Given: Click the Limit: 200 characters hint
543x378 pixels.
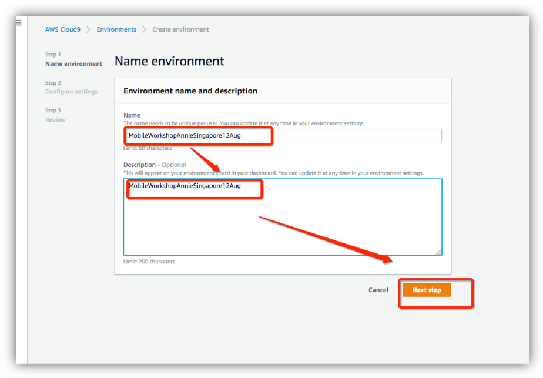Looking at the screenshot, I should coord(149,262).
